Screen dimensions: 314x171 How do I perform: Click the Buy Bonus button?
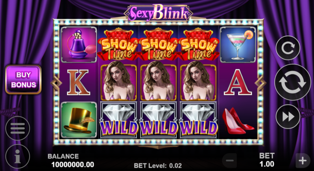point(23,79)
